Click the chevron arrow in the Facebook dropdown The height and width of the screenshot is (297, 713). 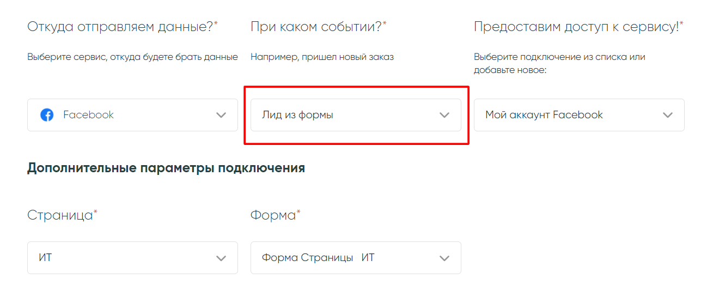click(221, 115)
